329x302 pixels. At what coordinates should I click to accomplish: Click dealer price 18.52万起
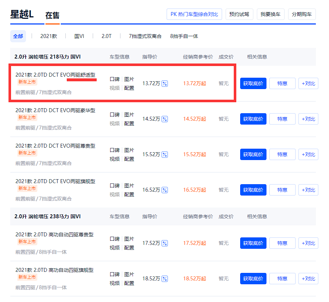point(194,279)
